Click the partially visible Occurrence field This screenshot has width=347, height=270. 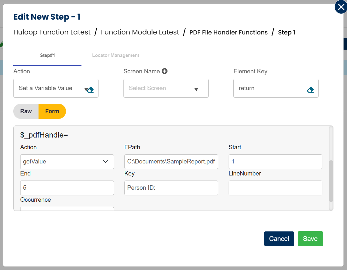(x=67, y=209)
